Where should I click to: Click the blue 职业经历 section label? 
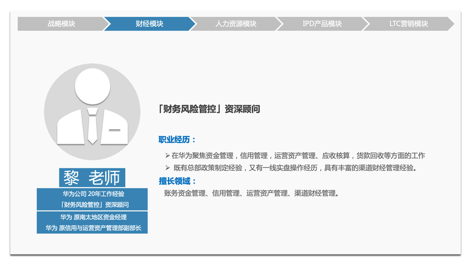(x=177, y=140)
